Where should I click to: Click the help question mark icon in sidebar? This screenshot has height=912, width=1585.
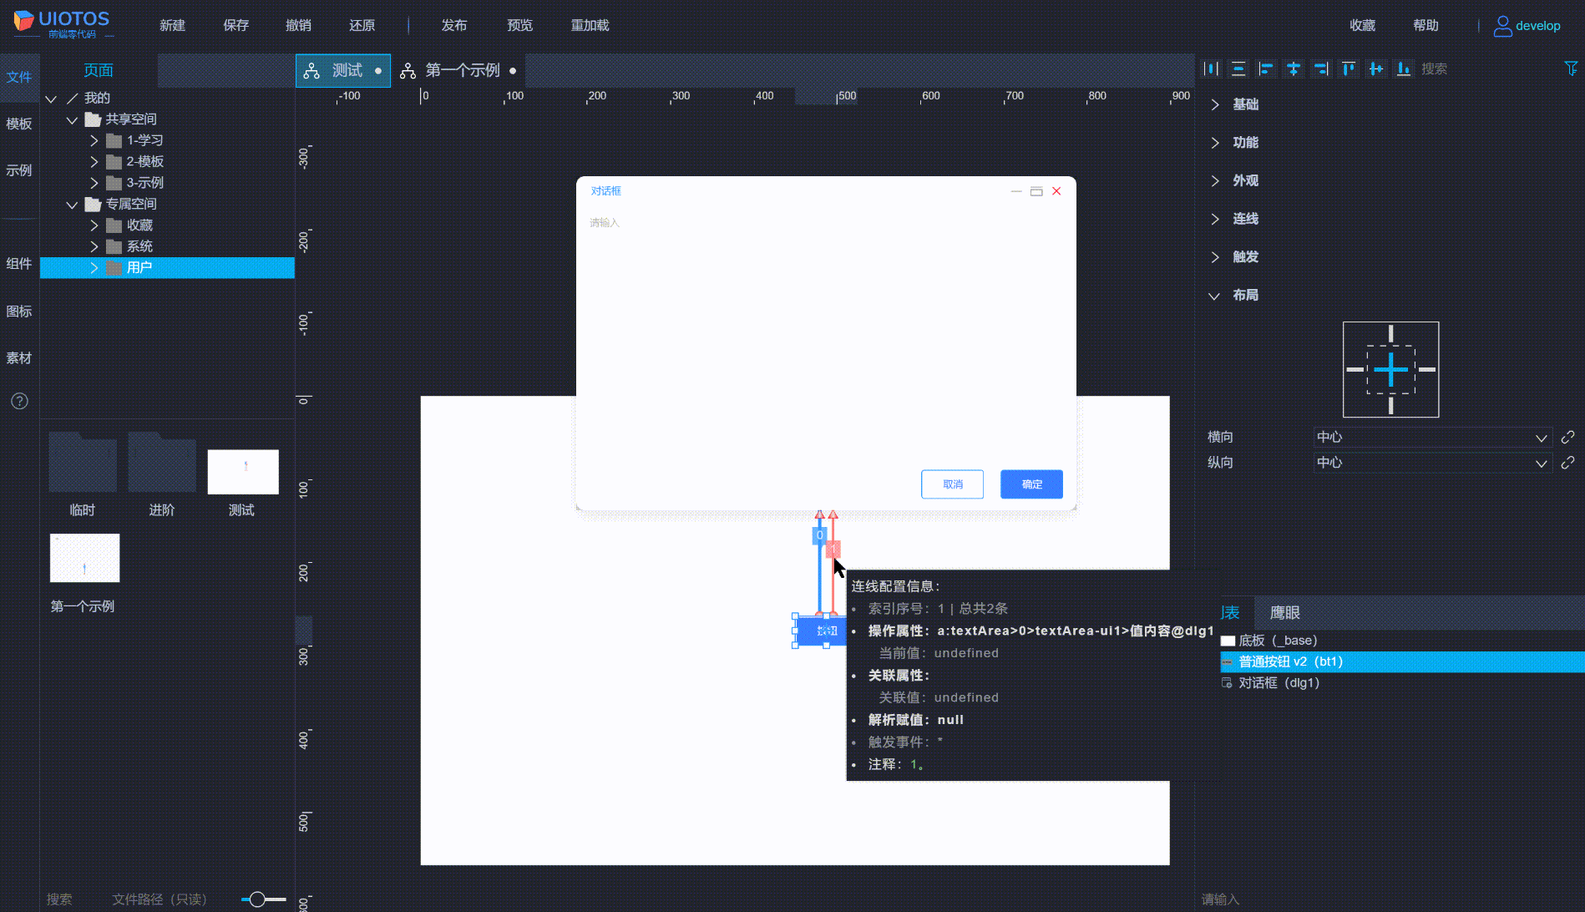pos(18,401)
